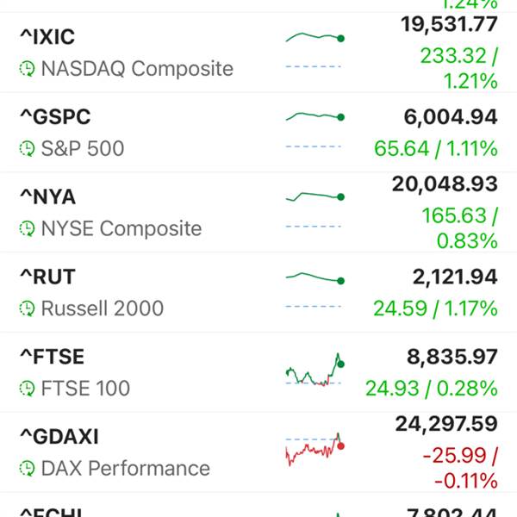Select the ^GDAXI ticker symbol
The image size is (517, 517).
click(x=59, y=437)
